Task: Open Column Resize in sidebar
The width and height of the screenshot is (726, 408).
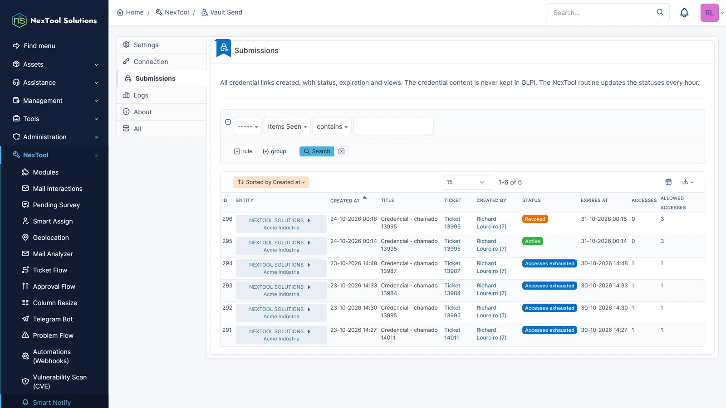Action: (x=55, y=303)
